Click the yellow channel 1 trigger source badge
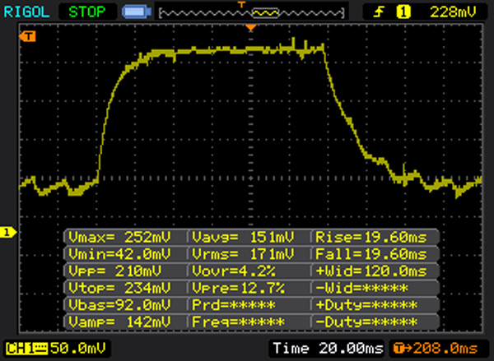The width and height of the screenshot is (494, 361). coord(403,12)
